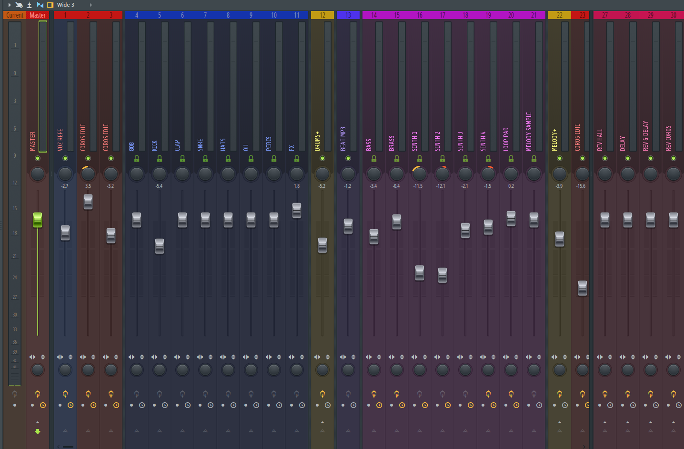Mute the VOZ REFE track
684x449 pixels.
click(65, 158)
